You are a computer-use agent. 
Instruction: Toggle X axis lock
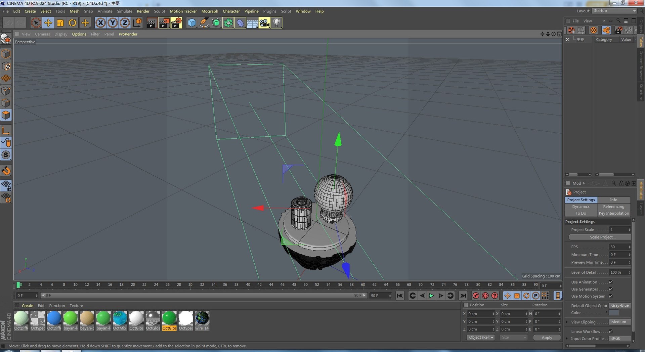[100, 23]
